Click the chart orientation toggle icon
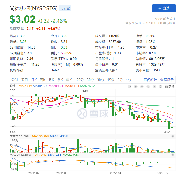This screenshot has width=185, height=177. click(161, 86)
